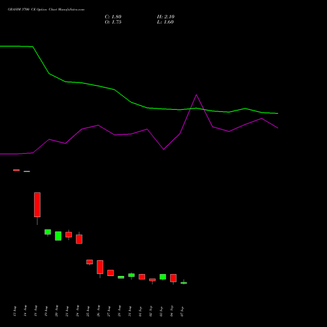Select the close value C: 1.80
The height and width of the screenshot is (327, 327).
[x=113, y=17]
